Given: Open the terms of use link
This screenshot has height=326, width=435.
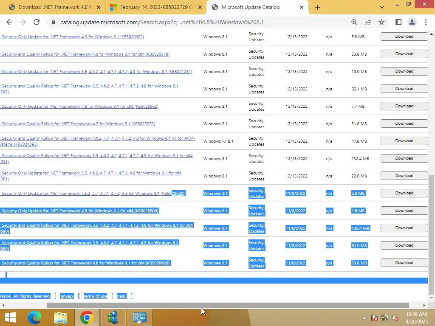Looking at the screenshot, I should click(95, 296).
